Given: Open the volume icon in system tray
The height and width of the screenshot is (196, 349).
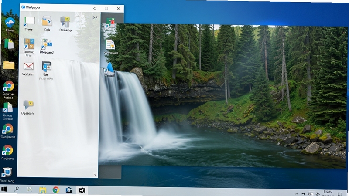Looking at the screenshot, I should coord(318,194).
